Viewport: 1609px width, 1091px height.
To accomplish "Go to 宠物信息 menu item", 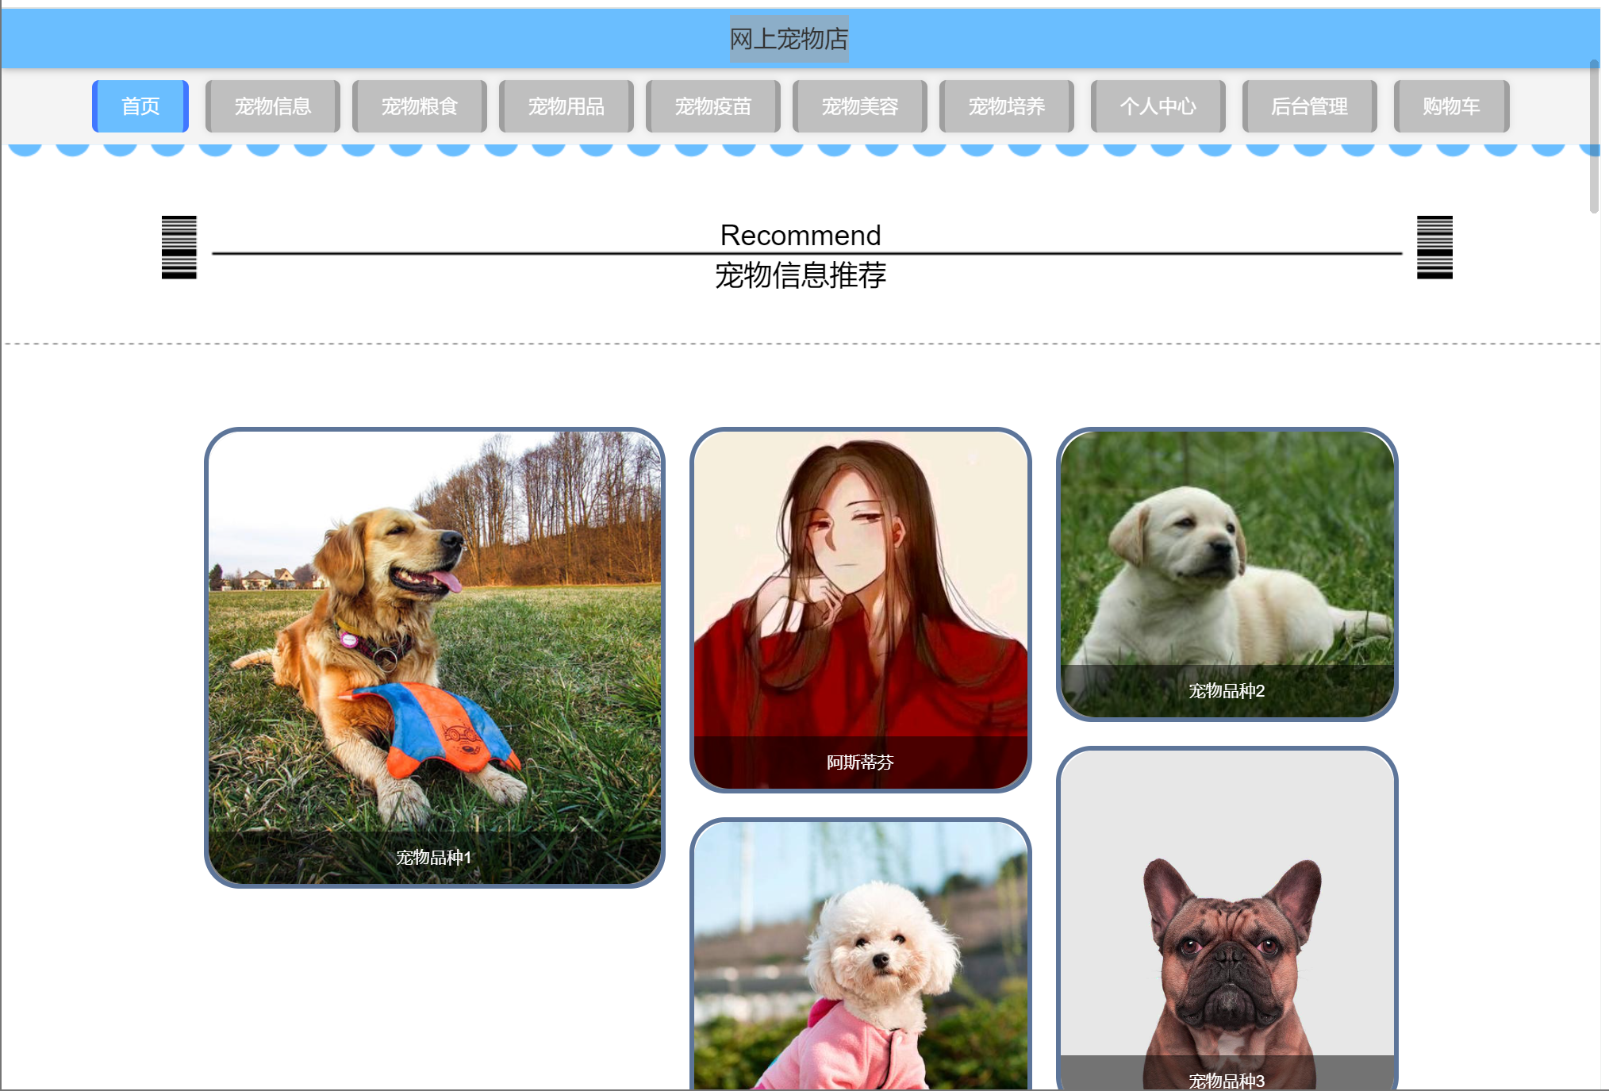I will coord(272,106).
